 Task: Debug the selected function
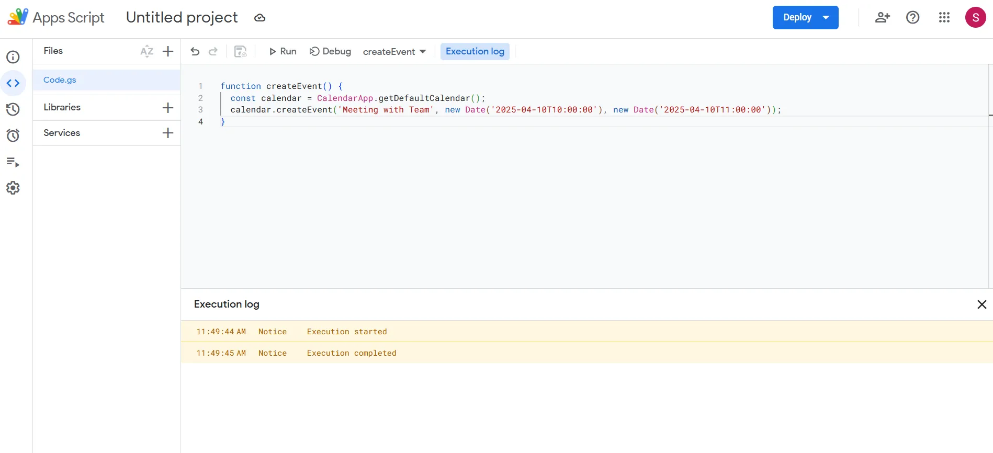[x=330, y=51]
